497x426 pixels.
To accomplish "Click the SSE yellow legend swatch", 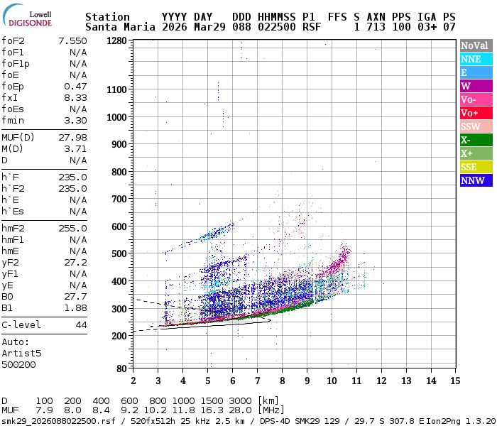I will click(476, 167).
